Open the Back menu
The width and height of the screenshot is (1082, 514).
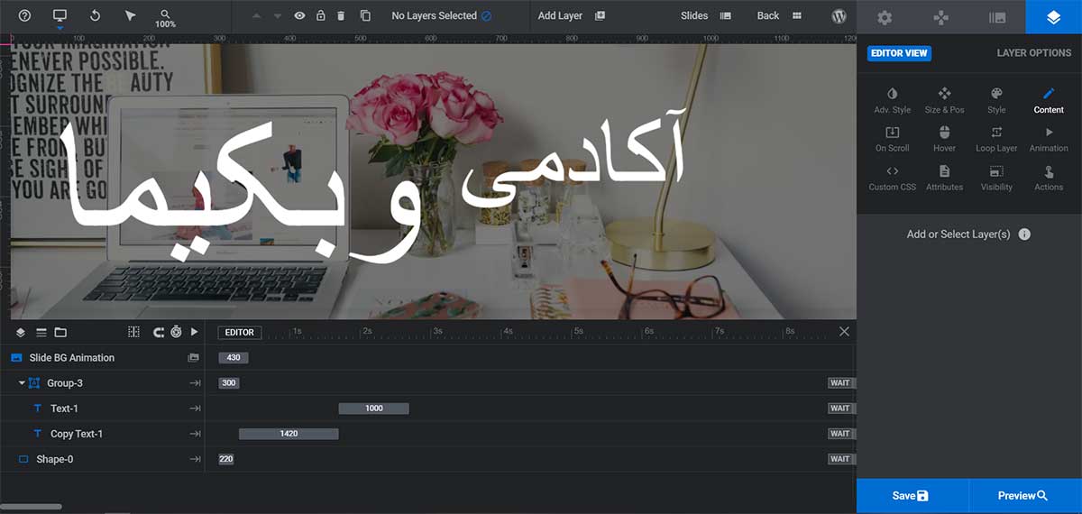(779, 16)
